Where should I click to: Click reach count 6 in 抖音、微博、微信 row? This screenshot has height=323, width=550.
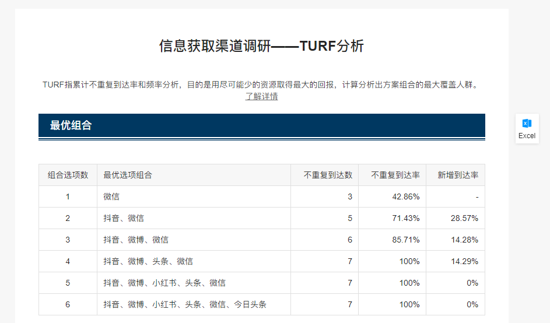(350, 240)
